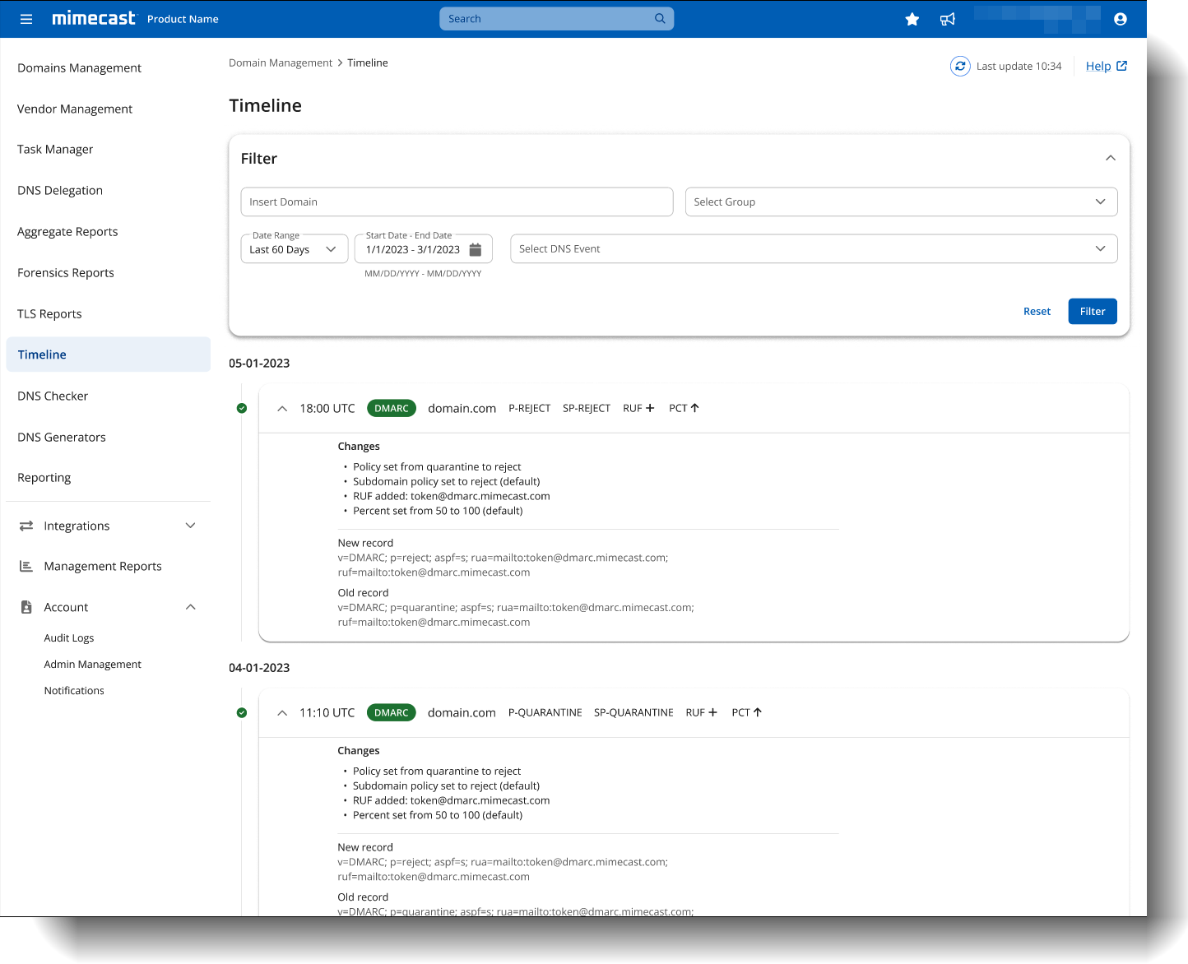Click the green status marker for 18:00 UTC

(242, 408)
